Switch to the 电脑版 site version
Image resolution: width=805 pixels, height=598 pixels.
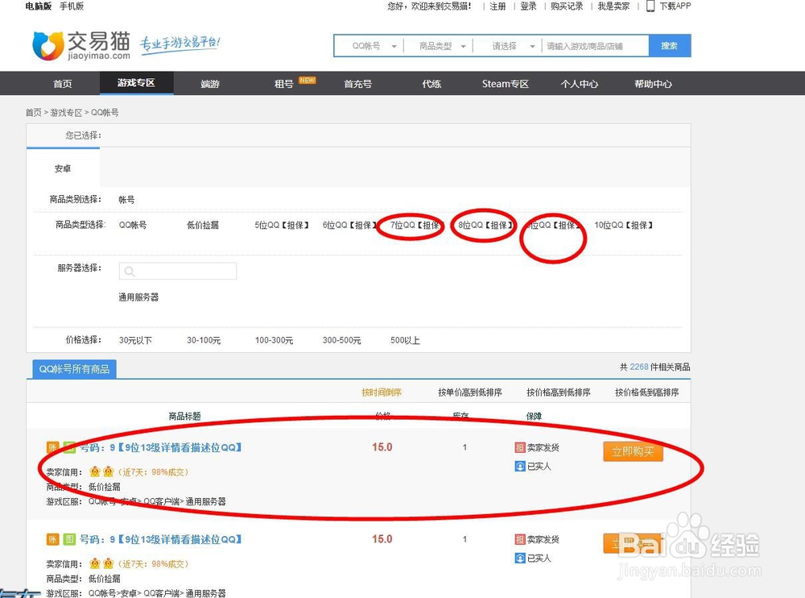click(x=39, y=6)
